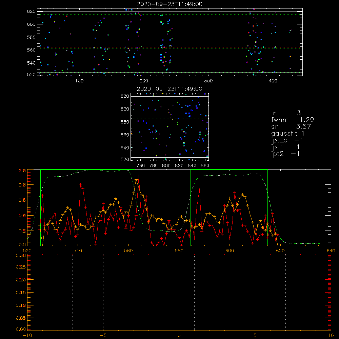Click x-axis label 860 on middle plot
Viewport: 339px width, 339px height.
click(x=205, y=166)
